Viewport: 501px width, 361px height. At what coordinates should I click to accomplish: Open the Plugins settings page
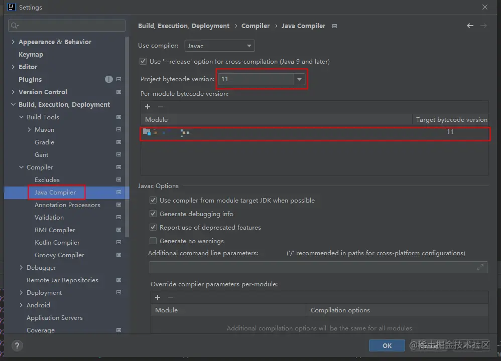pyautogui.click(x=30, y=80)
